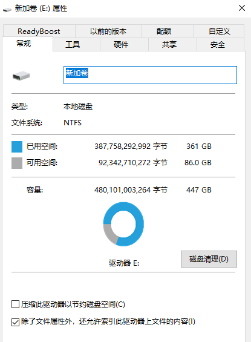The width and height of the screenshot is (251, 342).
Task: Select the 共享 tab
Action: point(169,45)
